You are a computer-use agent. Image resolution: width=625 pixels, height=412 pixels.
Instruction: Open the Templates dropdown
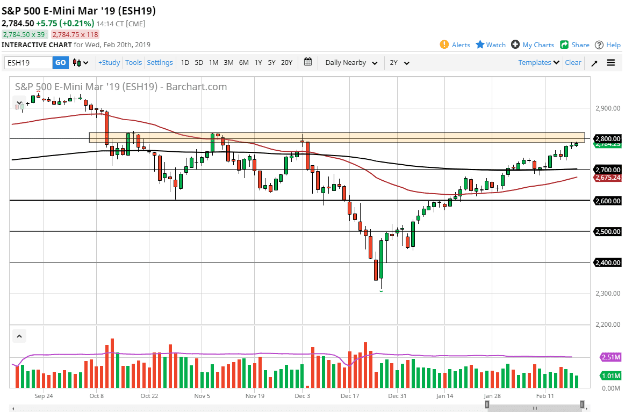tap(537, 63)
